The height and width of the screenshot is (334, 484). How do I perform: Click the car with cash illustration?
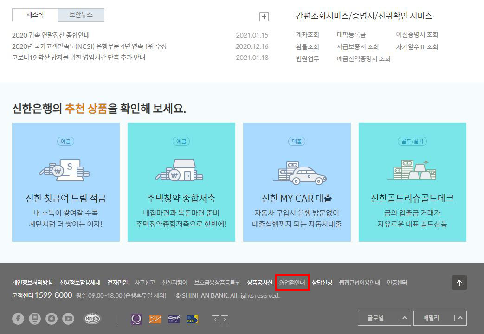tap(299, 173)
